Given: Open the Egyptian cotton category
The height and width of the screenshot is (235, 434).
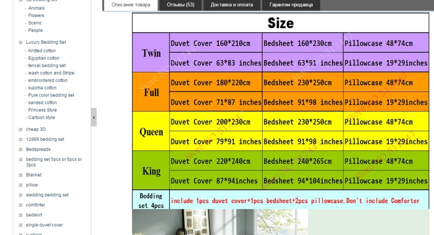Looking at the screenshot, I should 44,58.
